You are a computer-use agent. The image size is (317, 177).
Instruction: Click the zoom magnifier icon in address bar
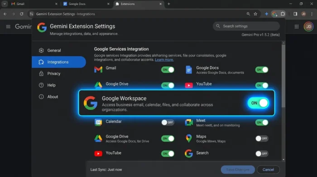tap(248, 14)
